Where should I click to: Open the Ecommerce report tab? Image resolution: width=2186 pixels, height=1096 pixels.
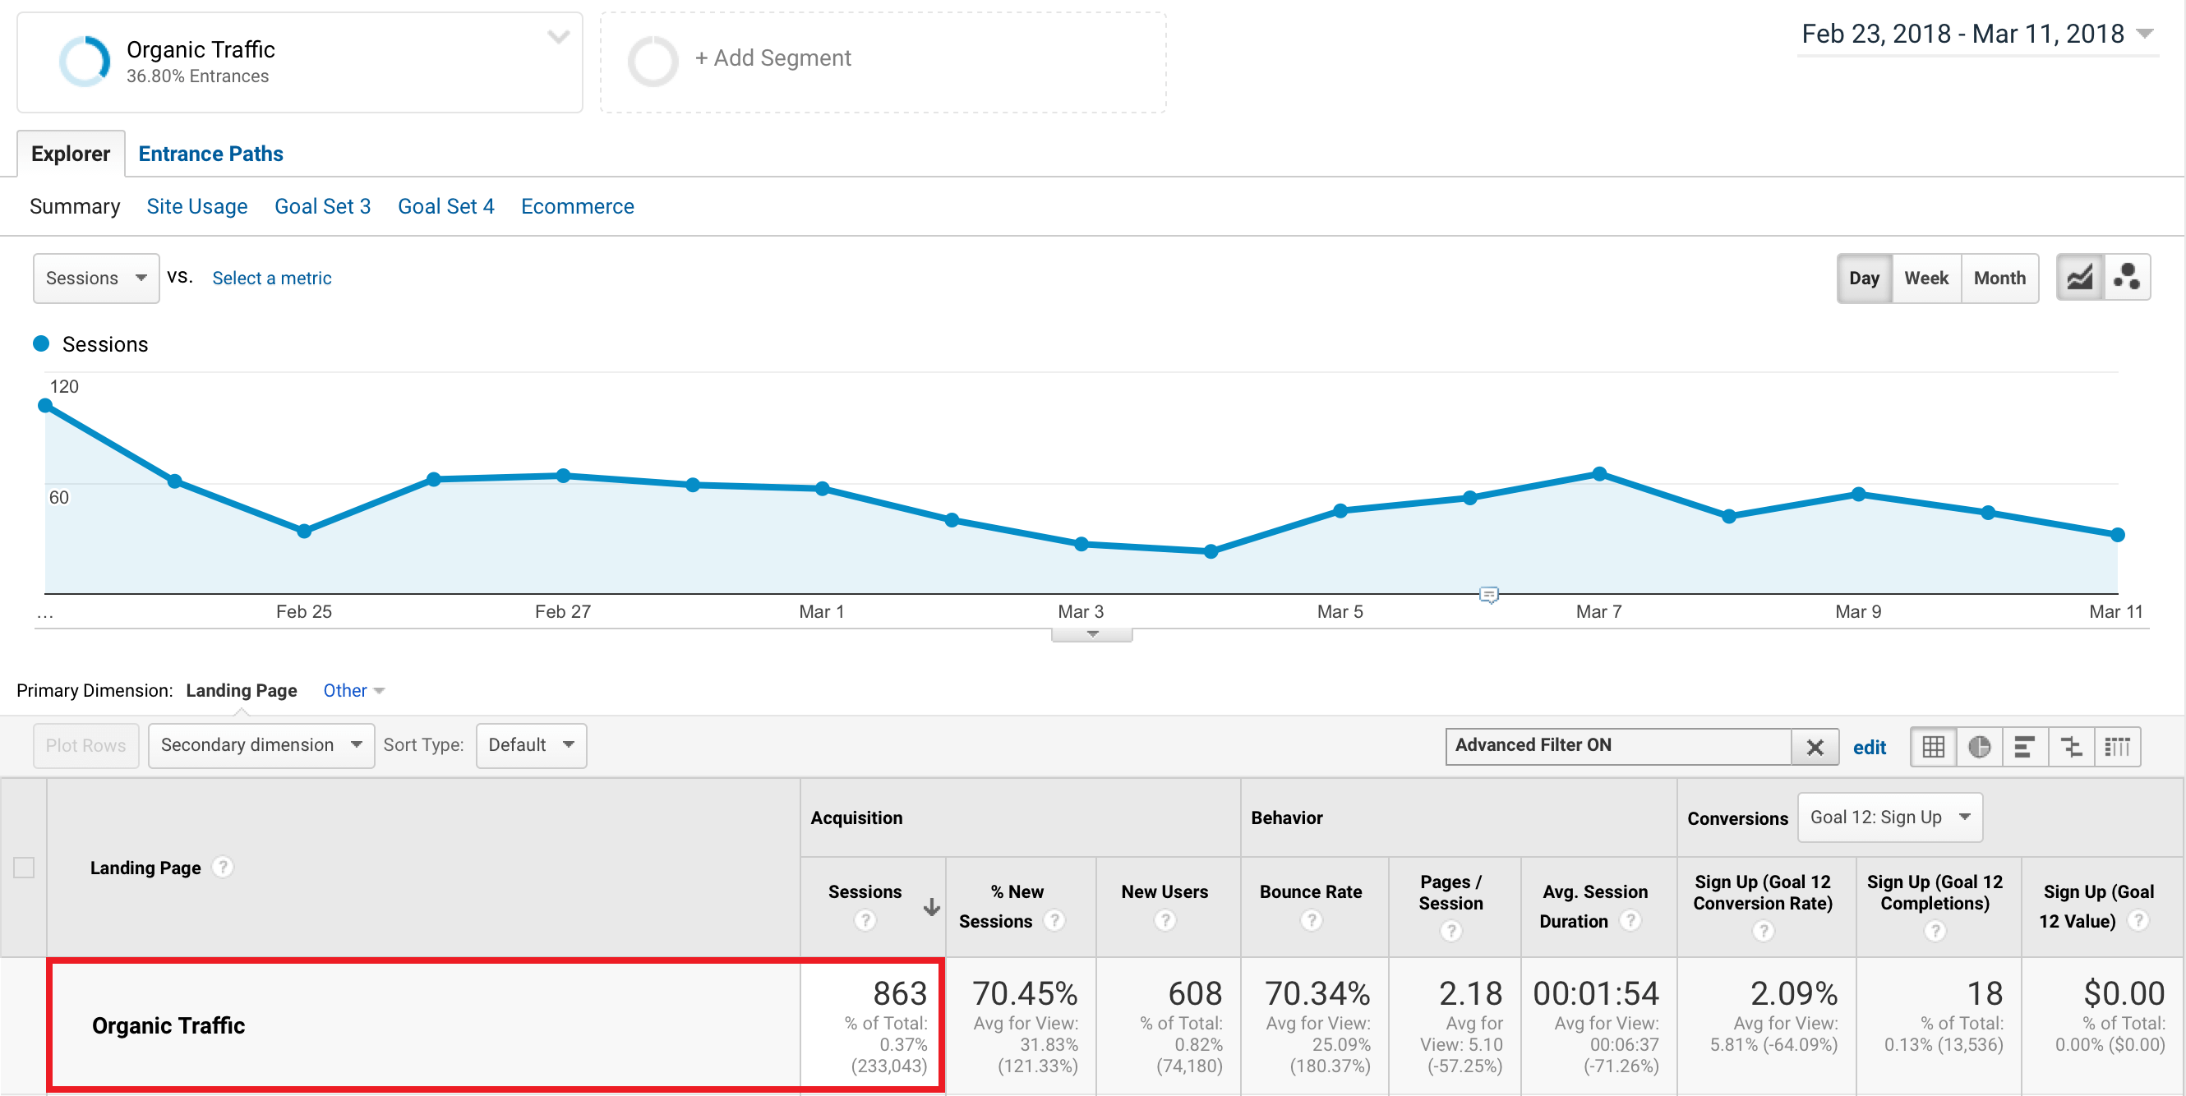[x=578, y=206]
